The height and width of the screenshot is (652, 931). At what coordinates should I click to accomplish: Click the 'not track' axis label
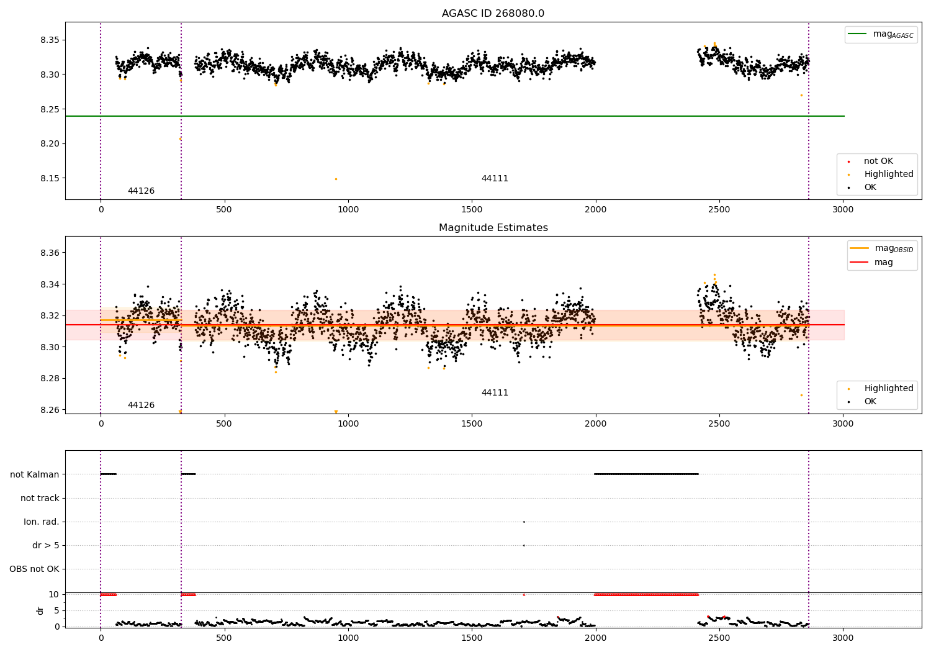point(40,499)
